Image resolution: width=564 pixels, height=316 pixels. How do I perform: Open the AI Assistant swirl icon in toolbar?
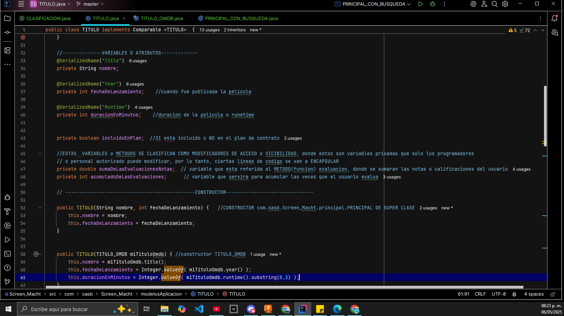(x=473, y=4)
